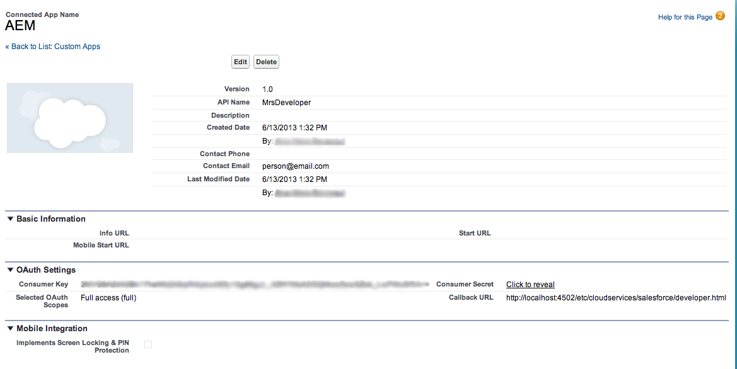Image resolution: width=737 pixels, height=369 pixels.
Task: Select the Callback URL localhost value
Action: [616, 298]
